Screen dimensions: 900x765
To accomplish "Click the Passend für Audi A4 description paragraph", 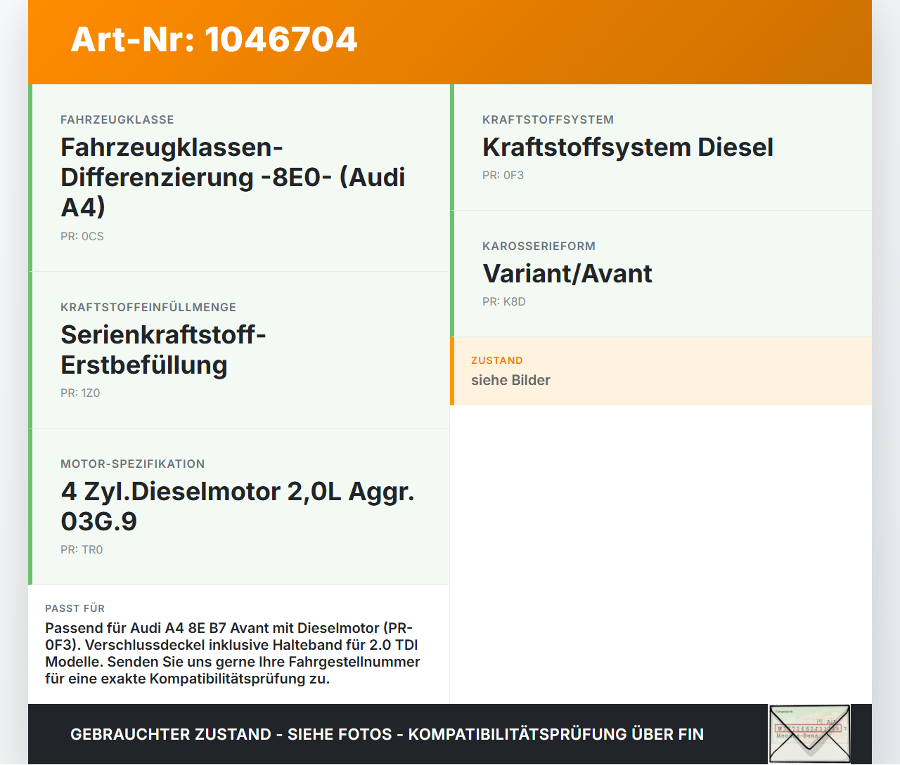I will coord(233,653).
